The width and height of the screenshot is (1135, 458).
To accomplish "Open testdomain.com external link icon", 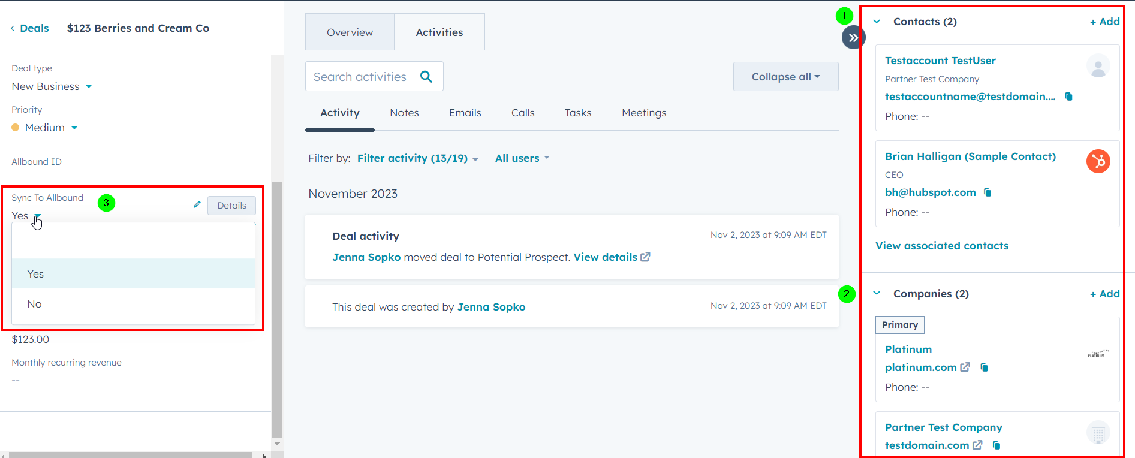I will [977, 445].
